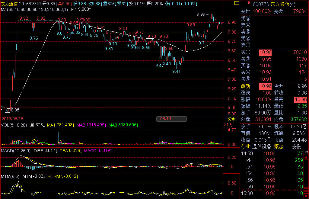Open the 概念 concept link

point(279,146)
